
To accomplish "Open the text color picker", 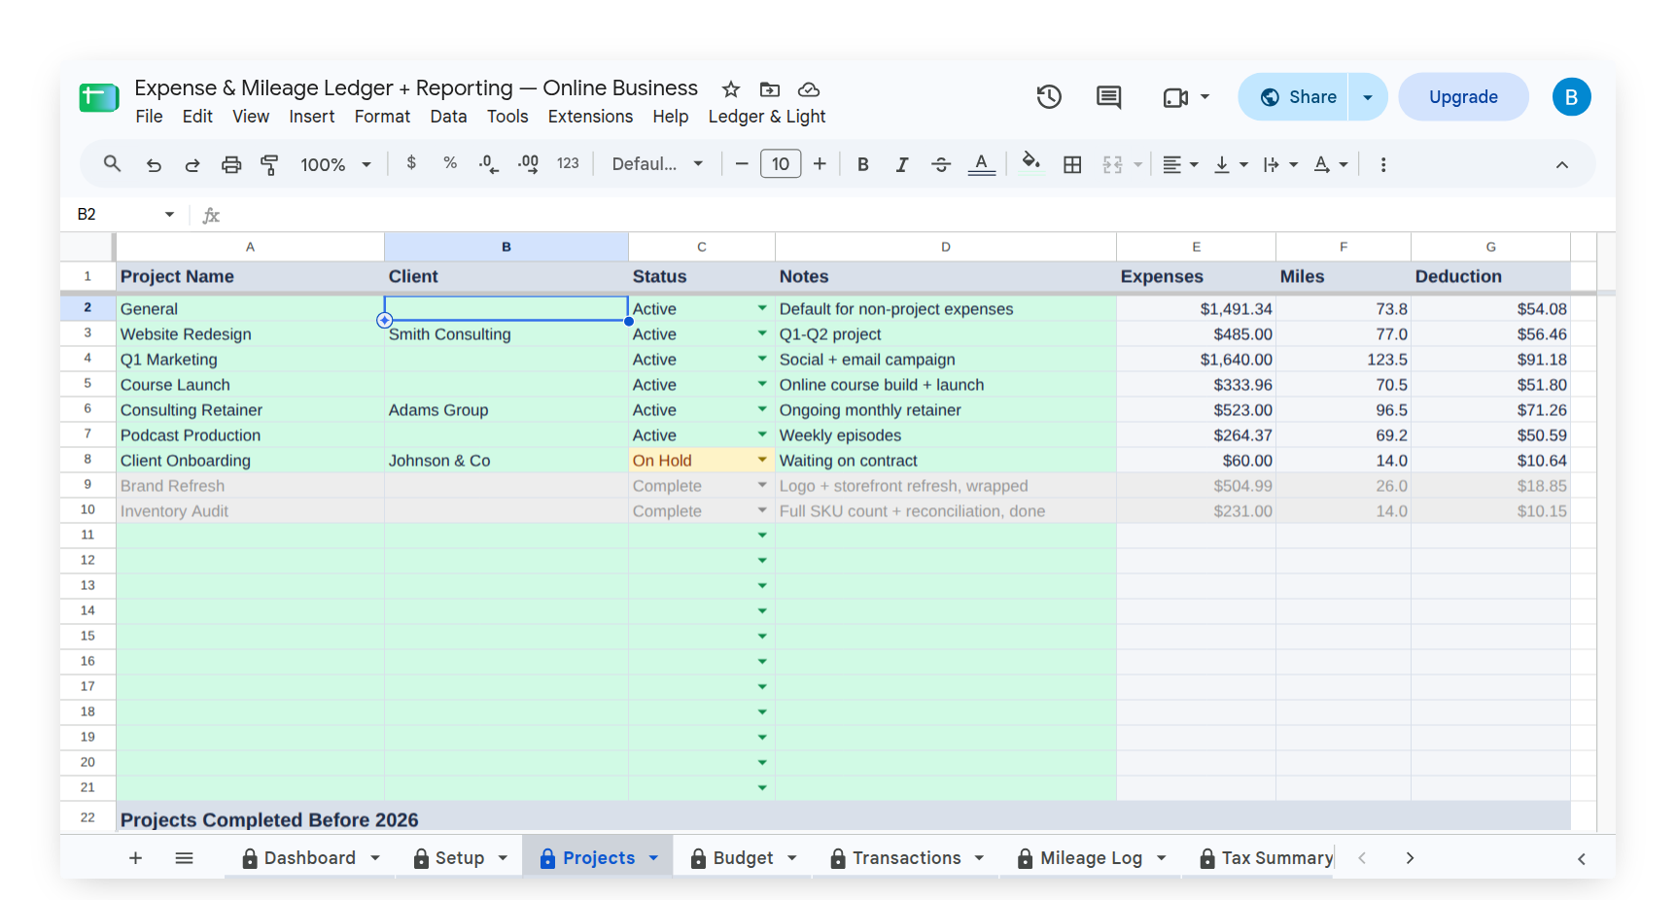I will (x=982, y=164).
